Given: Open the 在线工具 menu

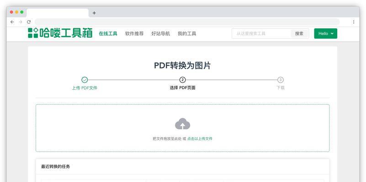Looking at the screenshot, I should click(x=108, y=34).
